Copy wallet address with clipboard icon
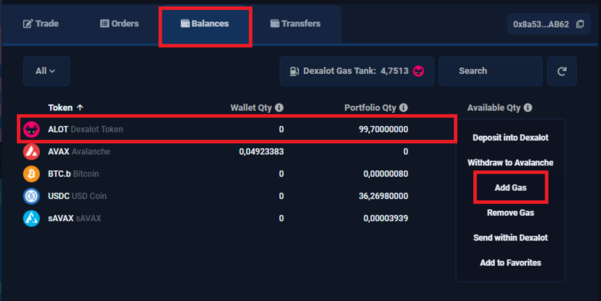Screen dimensions: 601x301 [x=580, y=24]
